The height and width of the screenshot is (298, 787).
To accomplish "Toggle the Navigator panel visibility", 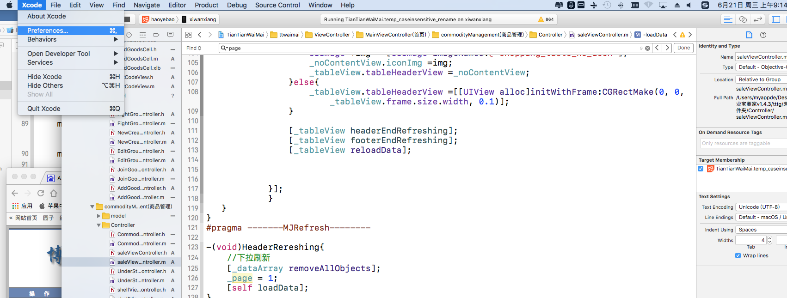I will pyautogui.click(x=776, y=19).
